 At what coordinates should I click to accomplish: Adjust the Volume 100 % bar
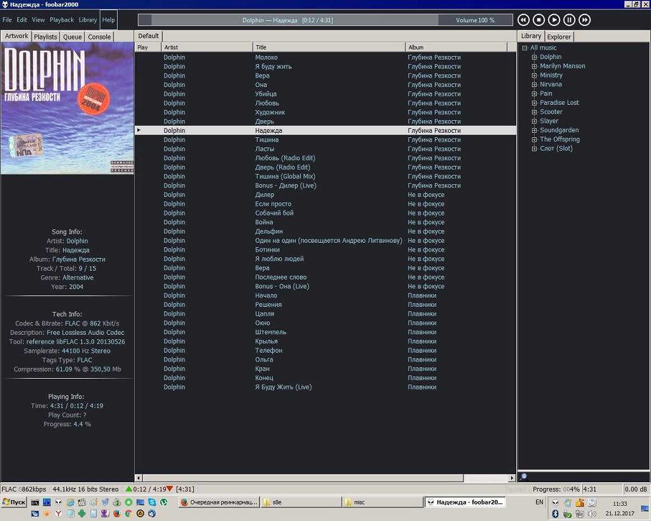pyautogui.click(x=475, y=20)
